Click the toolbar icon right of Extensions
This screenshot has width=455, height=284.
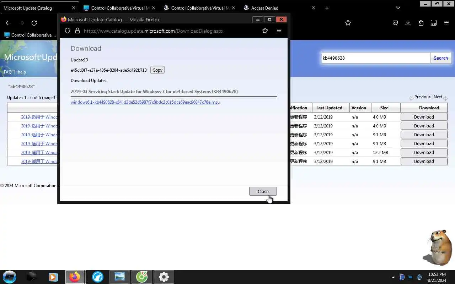coord(434,23)
